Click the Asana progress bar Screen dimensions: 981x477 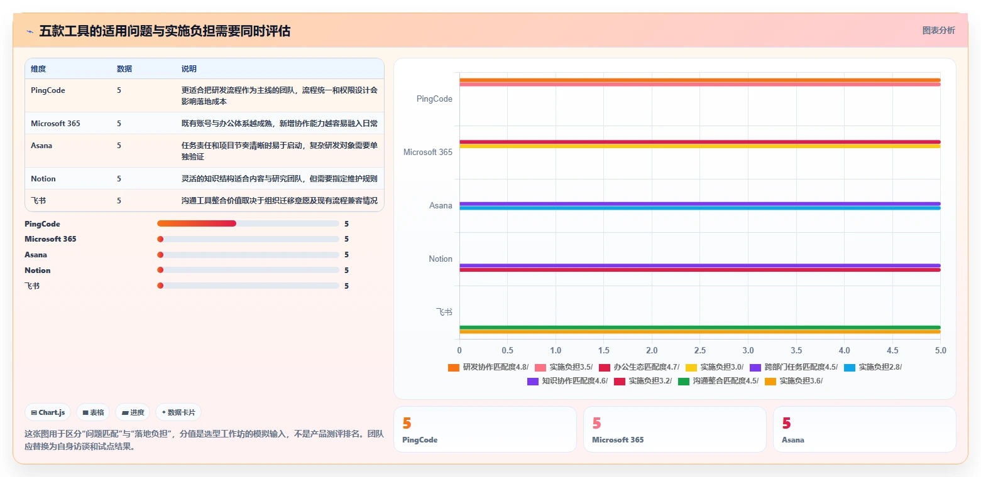coord(248,255)
